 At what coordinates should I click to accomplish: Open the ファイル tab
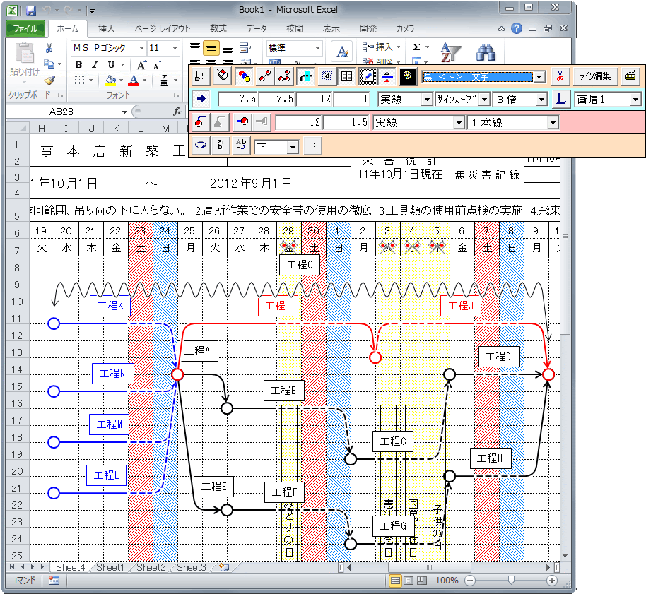(x=25, y=29)
